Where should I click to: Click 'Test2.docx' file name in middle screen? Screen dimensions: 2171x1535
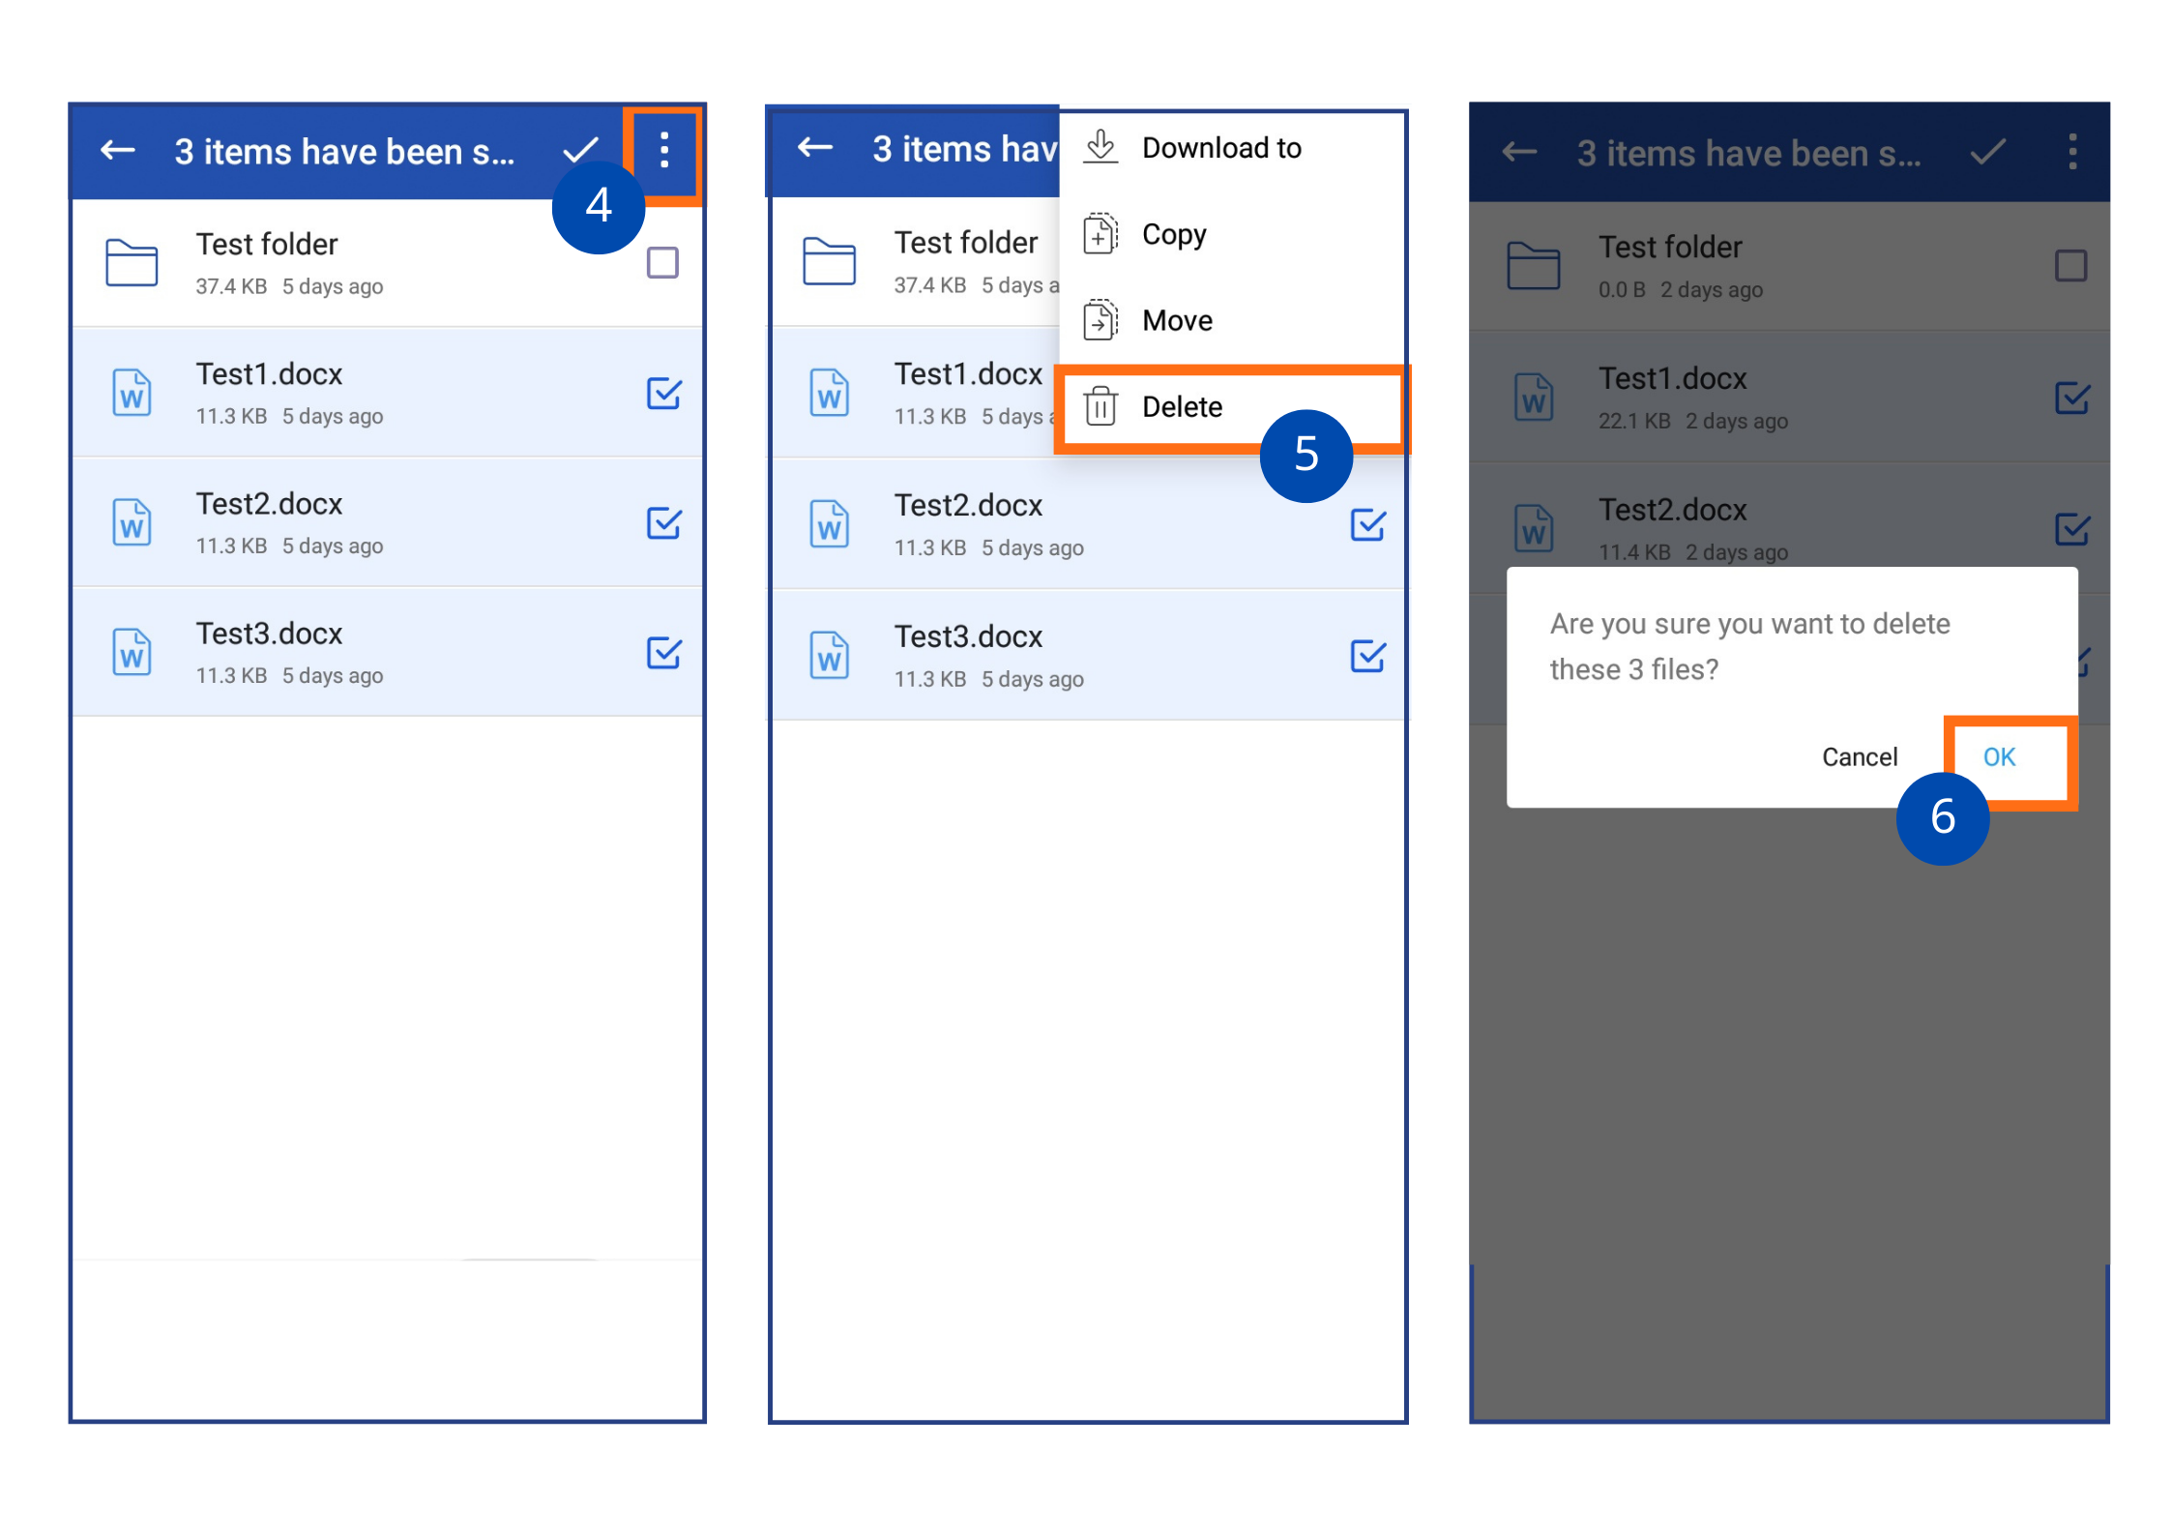(968, 506)
